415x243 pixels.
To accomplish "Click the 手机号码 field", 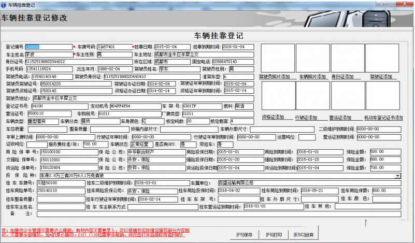I will [x=49, y=69].
